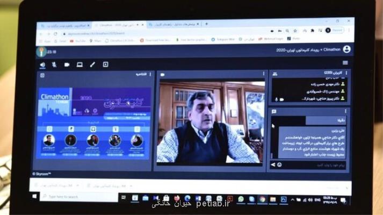Open the Chrome profile Paused button

pos(335,30)
